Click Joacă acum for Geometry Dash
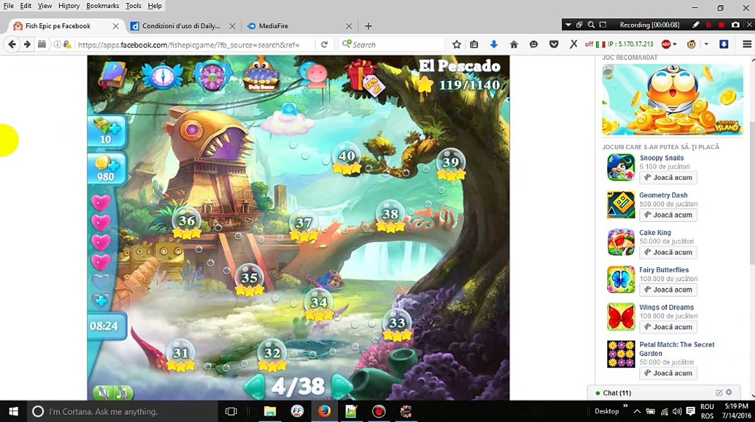Screen dimensions: 755x422 (x=668, y=215)
